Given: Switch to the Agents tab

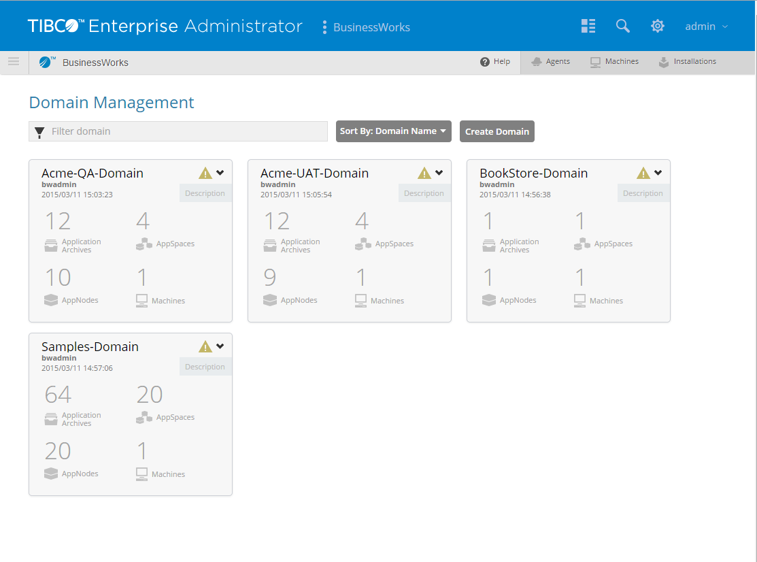Looking at the screenshot, I should point(551,62).
